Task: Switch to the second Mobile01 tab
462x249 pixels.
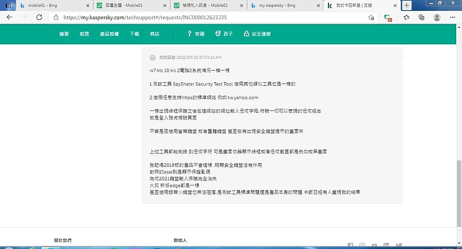Action: pos(132,5)
